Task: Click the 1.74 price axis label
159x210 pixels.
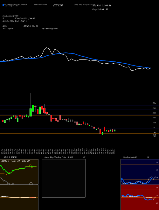Action: (x=154, y=123)
